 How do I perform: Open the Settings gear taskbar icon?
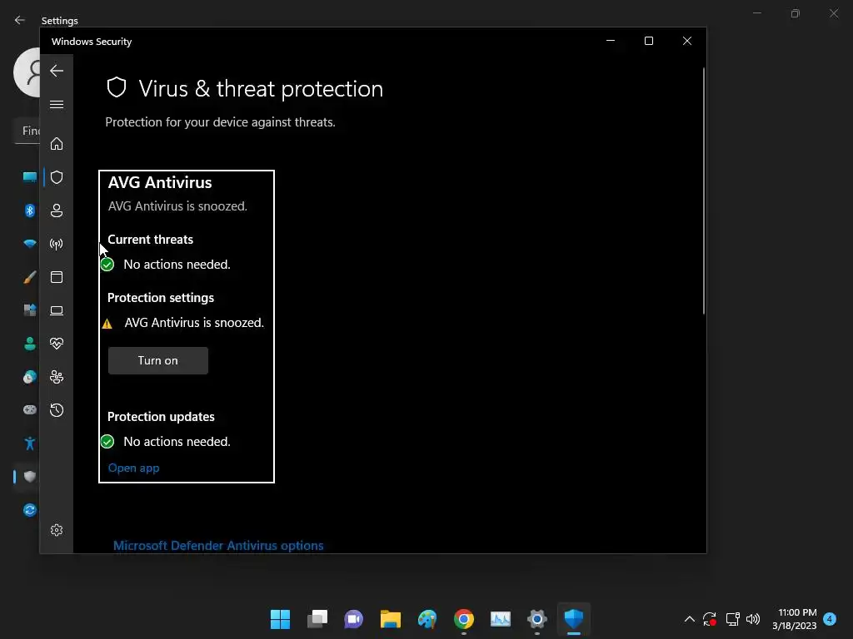pyautogui.click(x=537, y=619)
